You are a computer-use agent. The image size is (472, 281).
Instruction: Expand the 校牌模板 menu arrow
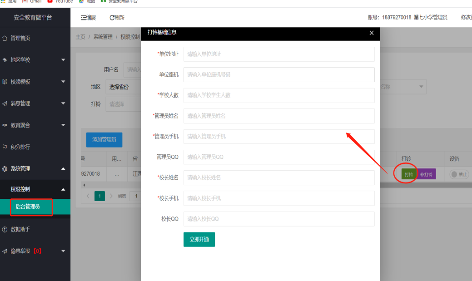click(63, 82)
